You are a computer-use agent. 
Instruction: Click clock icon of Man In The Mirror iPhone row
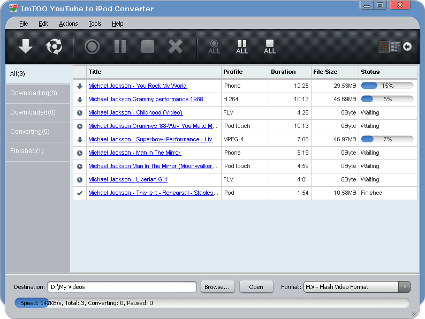point(80,153)
